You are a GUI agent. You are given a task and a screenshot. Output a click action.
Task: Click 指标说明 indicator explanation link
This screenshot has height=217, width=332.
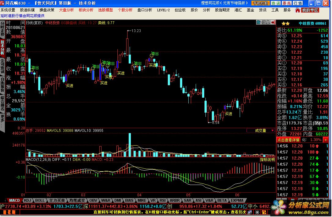click(267, 160)
